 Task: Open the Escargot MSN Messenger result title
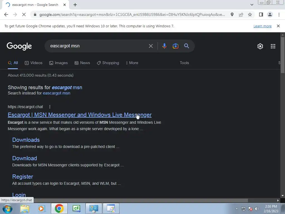80,115
